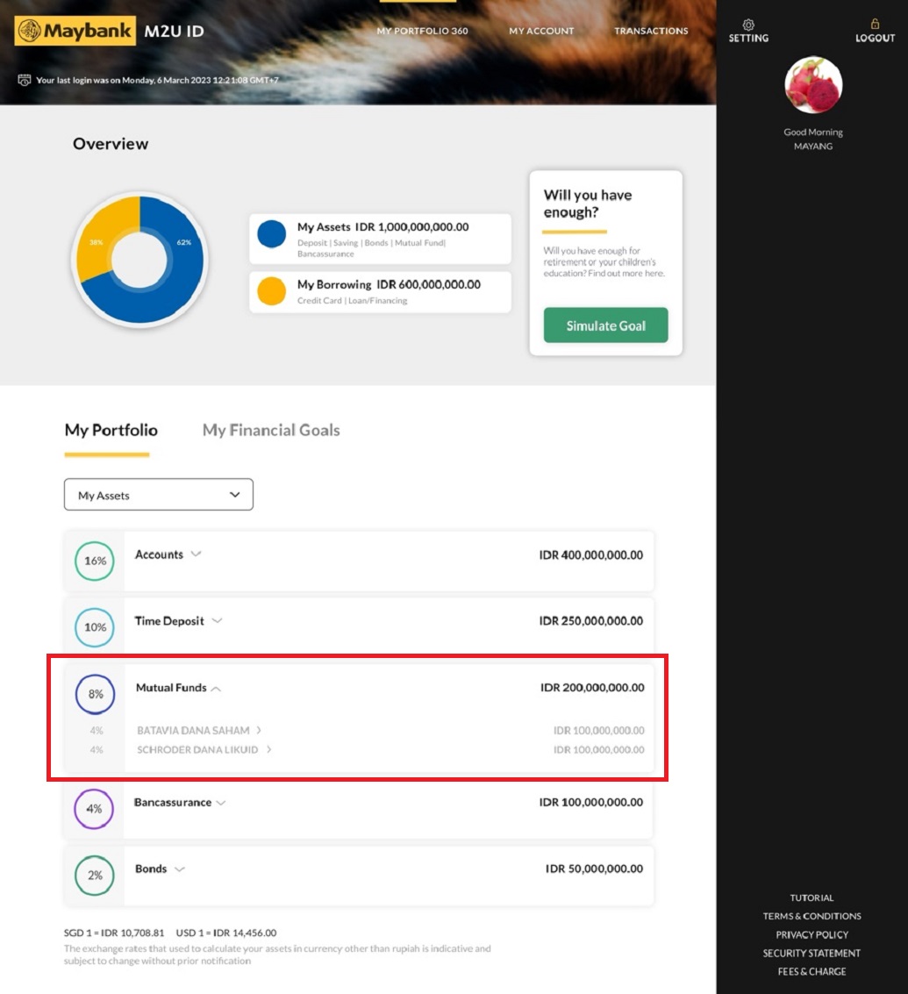This screenshot has height=994, width=908.
Task: Click the 10% Time Deposit circle
Action: tap(95, 627)
